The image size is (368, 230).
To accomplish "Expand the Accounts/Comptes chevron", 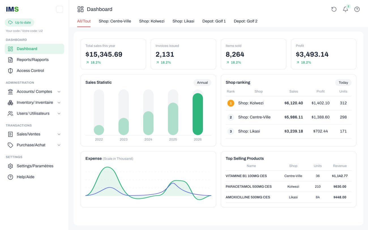I will click(x=59, y=92).
